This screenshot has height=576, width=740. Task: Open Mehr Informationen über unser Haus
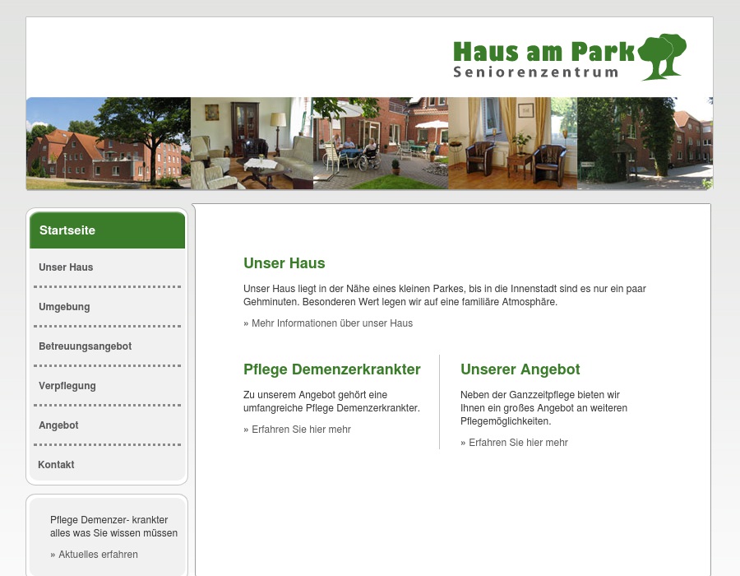pos(328,323)
